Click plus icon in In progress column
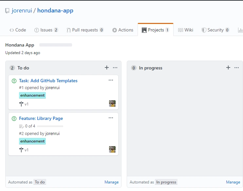243x191 pixels. click(228, 68)
